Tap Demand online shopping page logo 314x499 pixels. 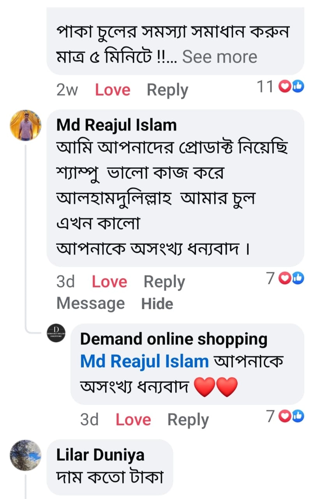click(56, 333)
